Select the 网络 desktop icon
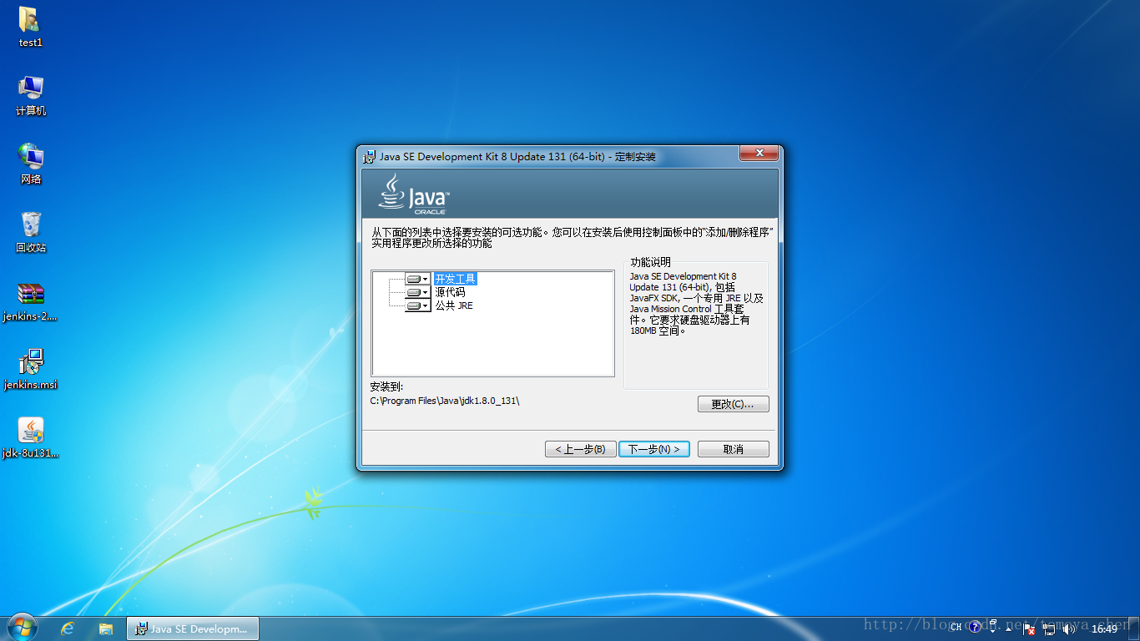 (x=31, y=164)
